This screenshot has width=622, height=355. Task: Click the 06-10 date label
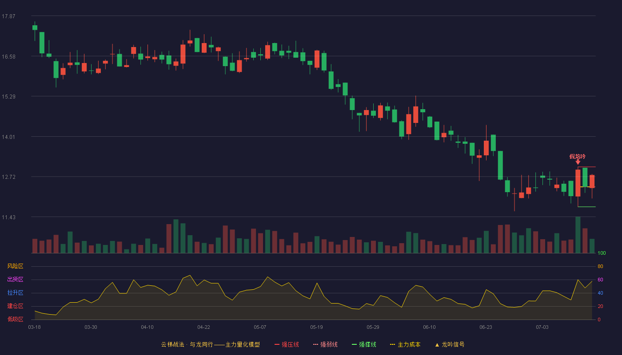pos(429,327)
